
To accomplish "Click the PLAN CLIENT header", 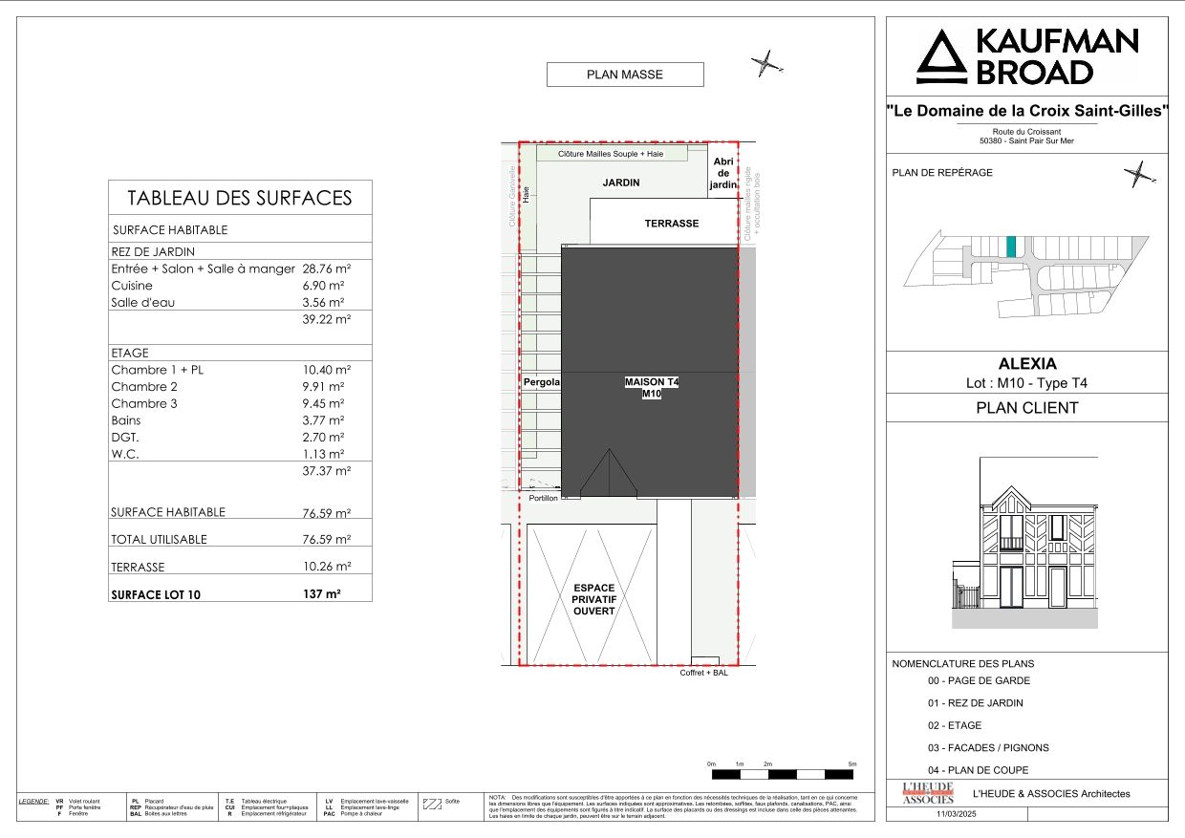I will 1025,407.
